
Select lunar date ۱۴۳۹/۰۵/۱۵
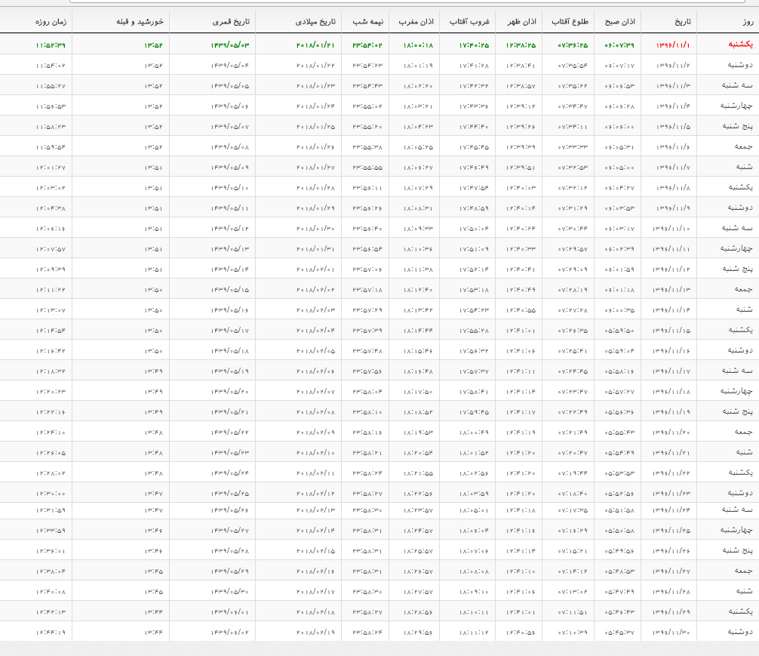tap(230, 290)
